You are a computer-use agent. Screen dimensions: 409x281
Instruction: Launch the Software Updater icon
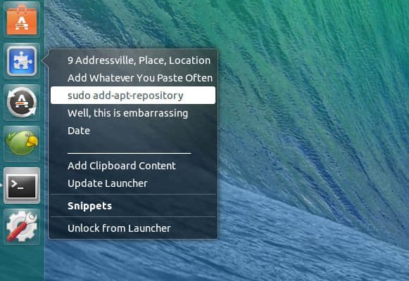click(22, 103)
